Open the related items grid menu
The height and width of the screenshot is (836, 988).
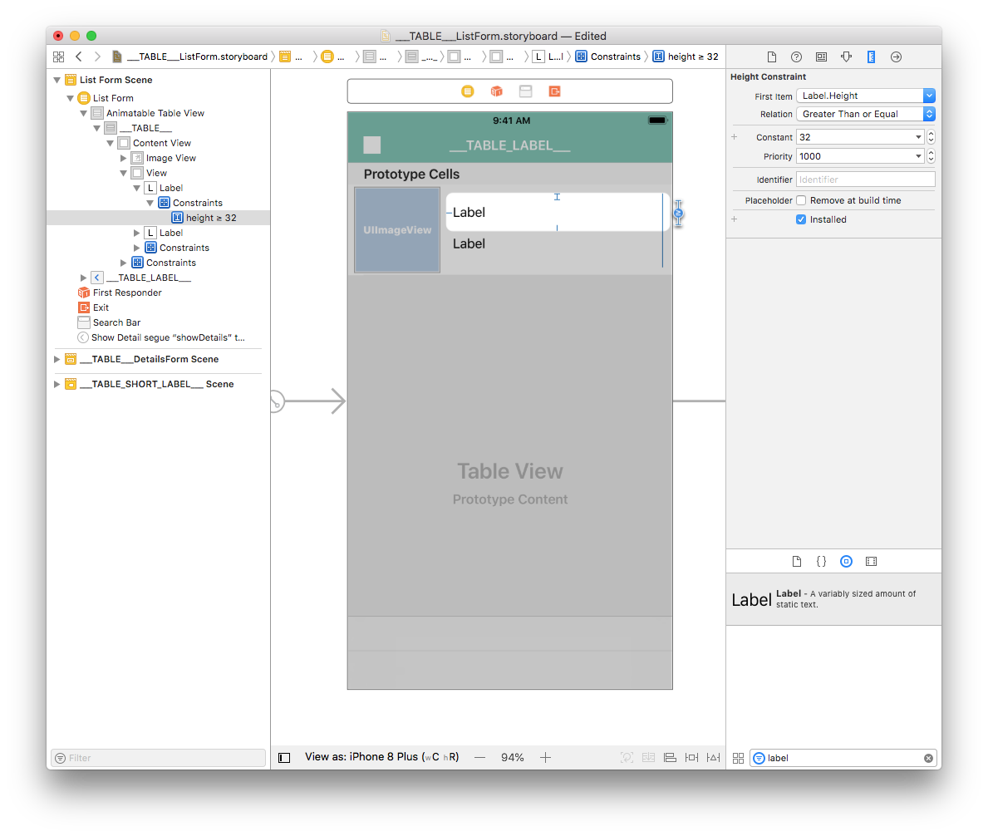pyautogui.click(x=59, y=57)
